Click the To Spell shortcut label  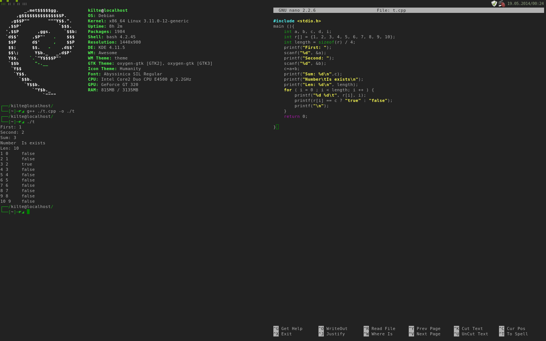coord(517,334)
